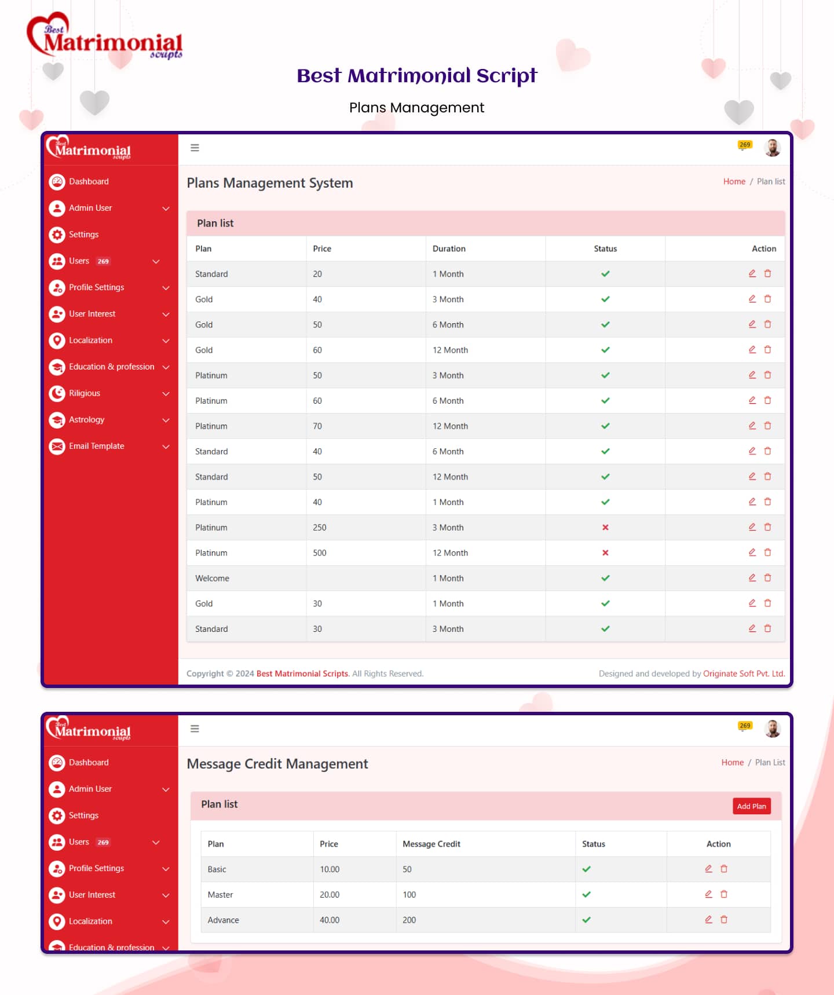Expand Riligious chevron in sidebar
Viewport: 834px width, 995px height.
[x=166, y=394]
